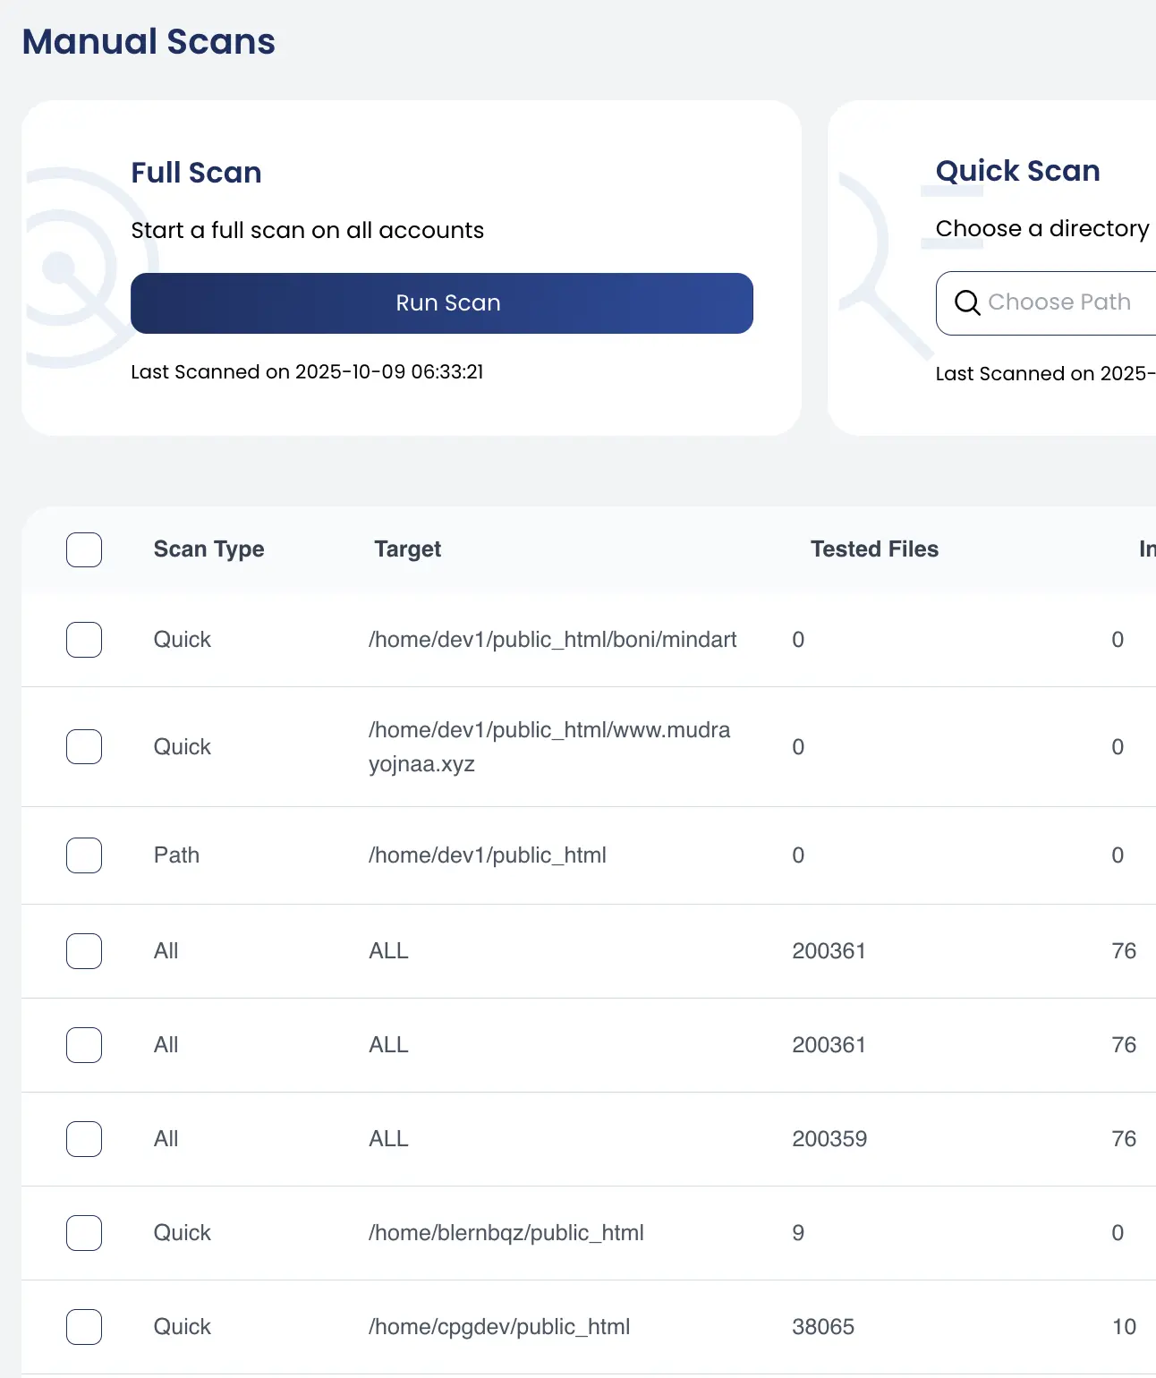The image size is (1156, 1378).
Task: Click the Target column header
Action: tap(407, 549)
